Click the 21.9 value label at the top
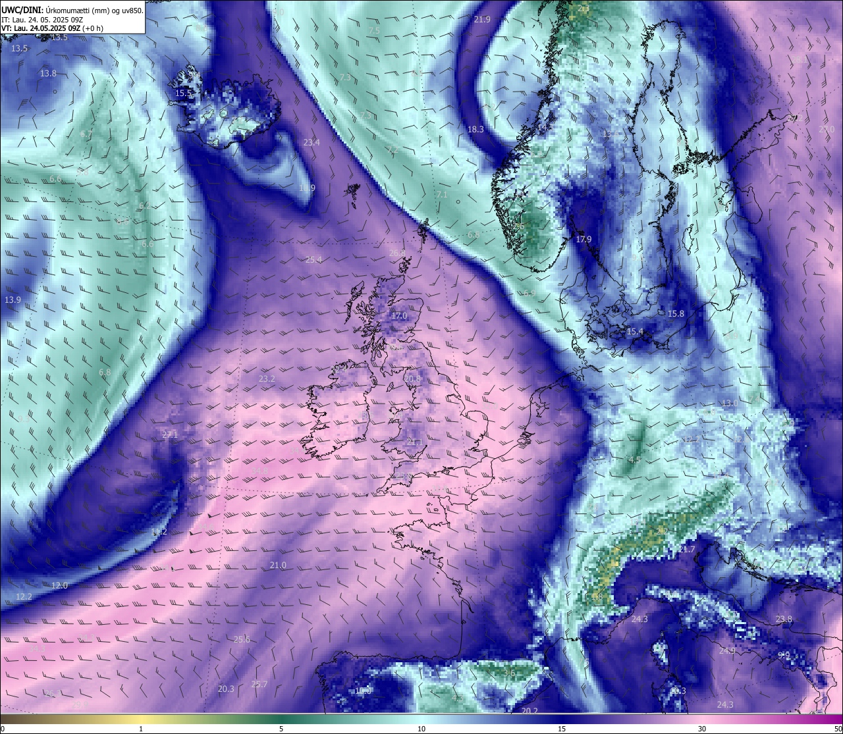843x734 pixels. (482, 20)
